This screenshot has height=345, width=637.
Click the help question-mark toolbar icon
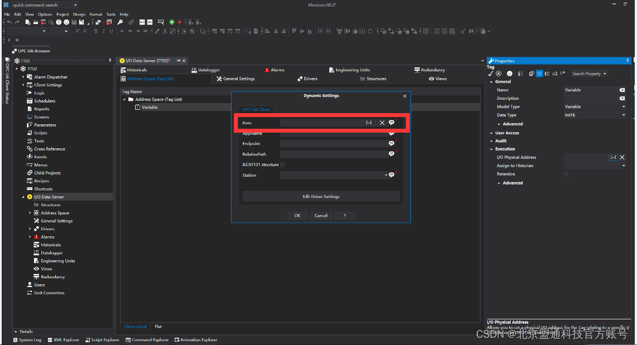pyautogui.click(x=59, y=22)
